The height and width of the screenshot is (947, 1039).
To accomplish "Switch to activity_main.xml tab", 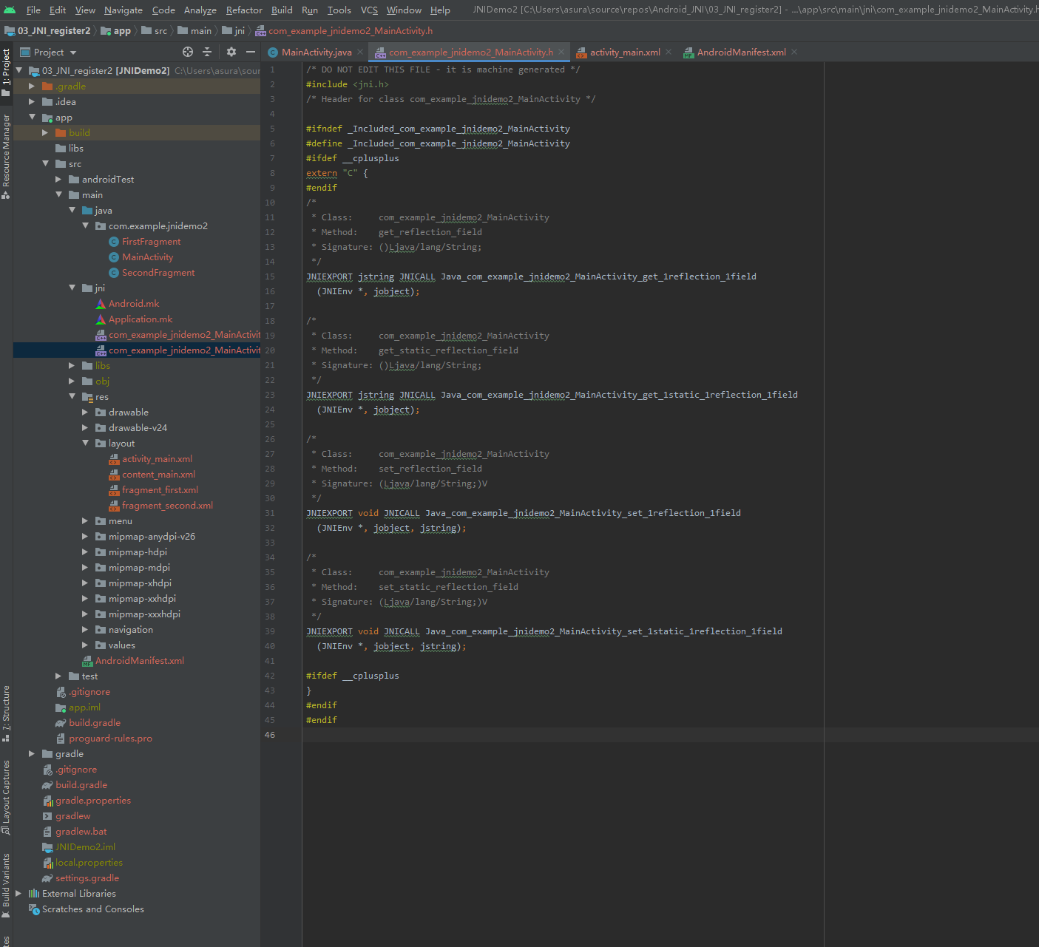I will (x=624, y=52).
